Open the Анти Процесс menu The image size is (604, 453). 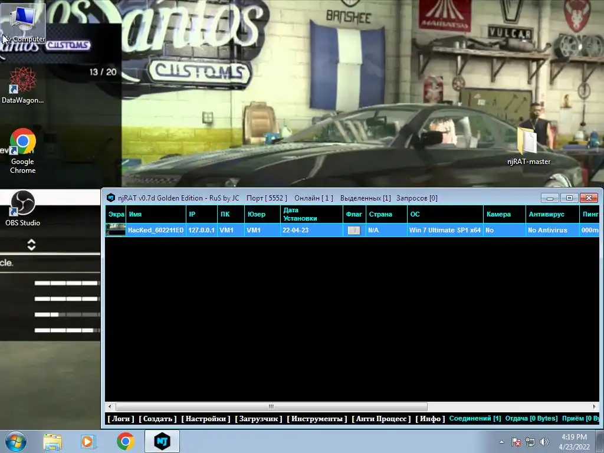pos(381,419)
